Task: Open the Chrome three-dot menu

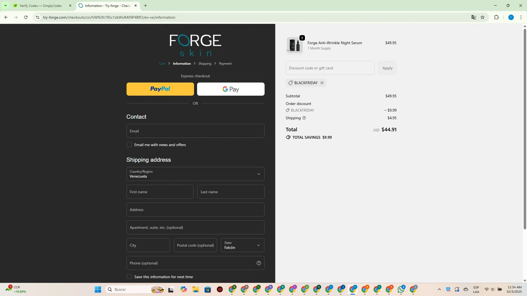Action: click(521, 17)
